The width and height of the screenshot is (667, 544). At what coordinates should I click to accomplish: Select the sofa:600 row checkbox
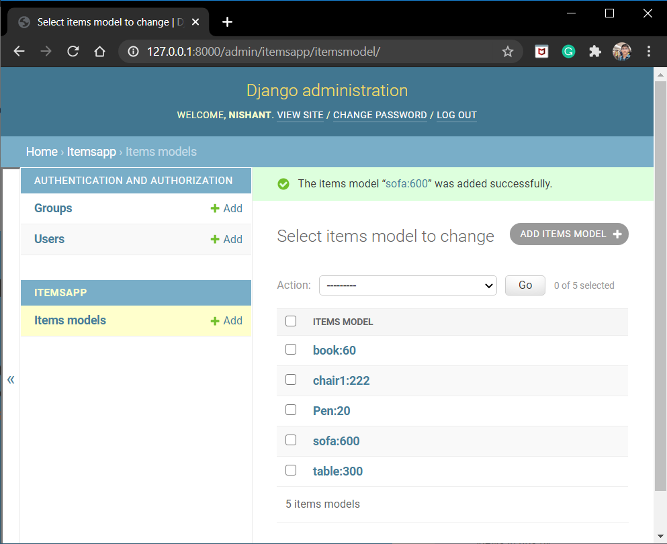[x=291, y=440]
